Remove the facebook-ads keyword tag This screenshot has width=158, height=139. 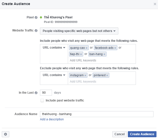[x=115, y=48]
